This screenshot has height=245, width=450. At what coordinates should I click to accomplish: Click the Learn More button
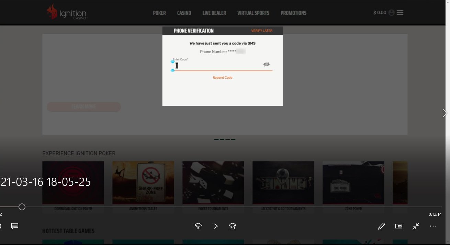tap(84, 107)
